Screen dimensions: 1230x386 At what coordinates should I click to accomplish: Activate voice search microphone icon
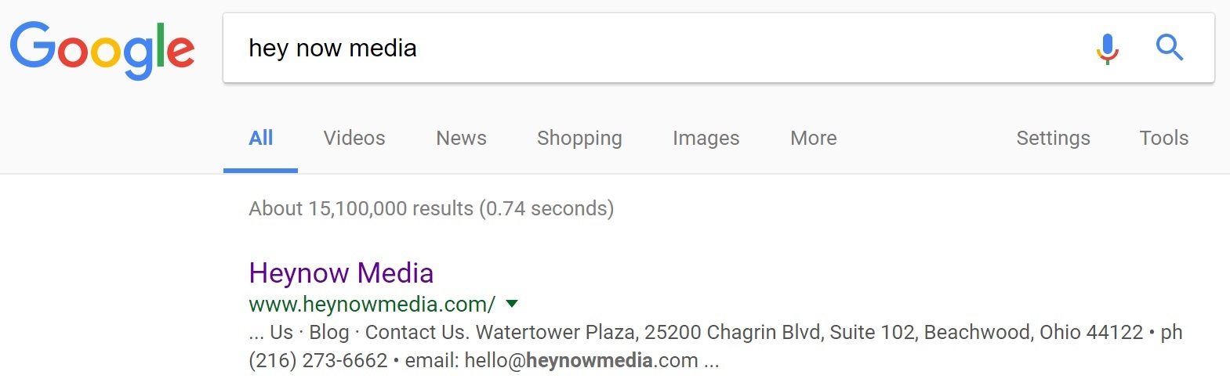pyautogui.click(x=1107, y=49)
